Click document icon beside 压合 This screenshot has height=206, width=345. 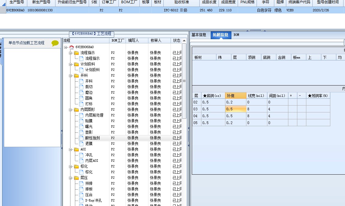(81, 195)
